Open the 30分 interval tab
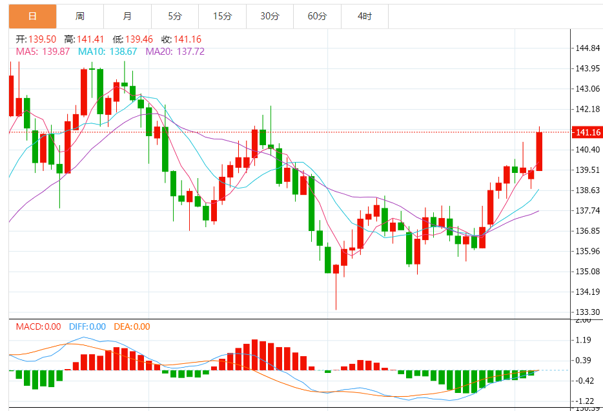Image resolution: width=603 pixels, height=411 pixels. pos(270,16)
